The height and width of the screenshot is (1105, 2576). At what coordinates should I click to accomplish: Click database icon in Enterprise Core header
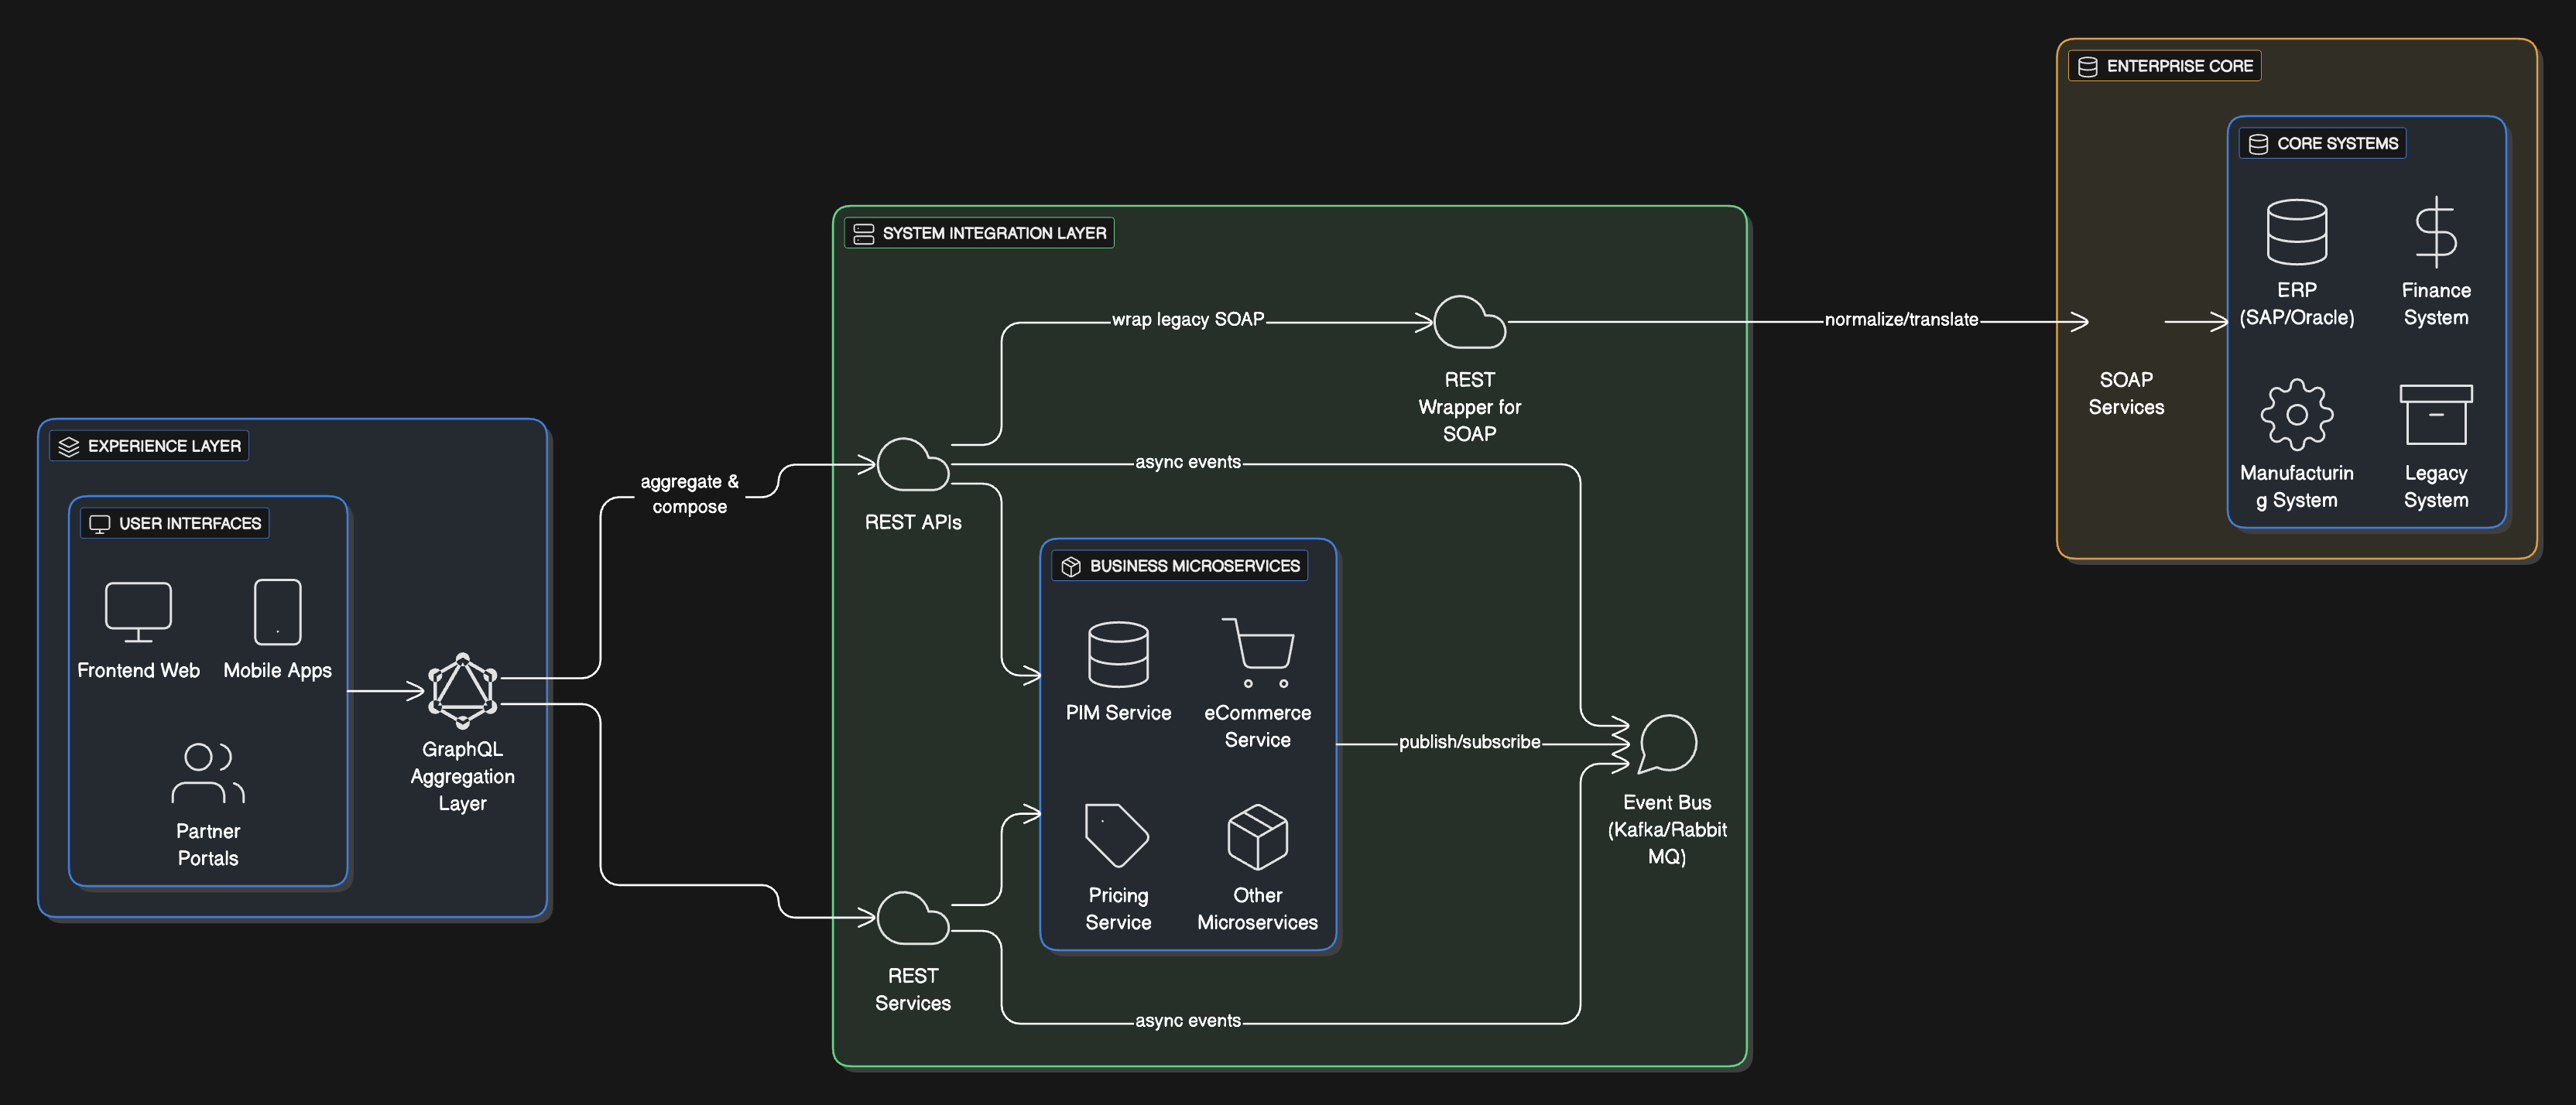tap(2087, 67)
